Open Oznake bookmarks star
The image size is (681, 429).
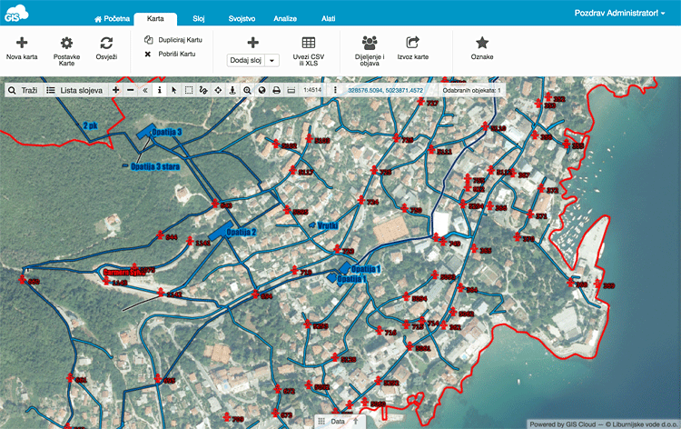[482, 48]
